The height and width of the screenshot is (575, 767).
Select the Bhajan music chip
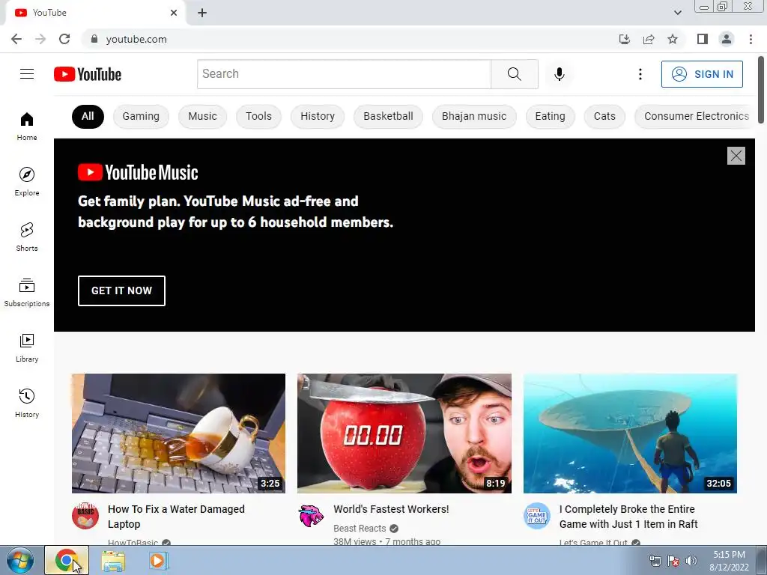pos(474,116)
